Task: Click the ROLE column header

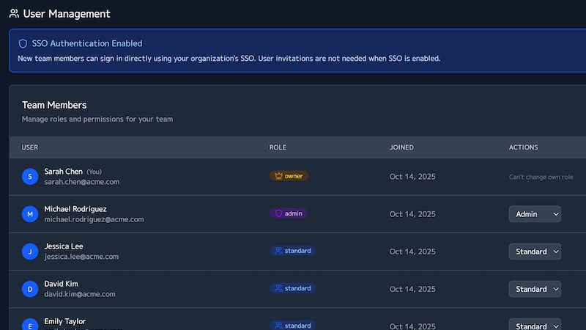Action: [x=278, y=147]
